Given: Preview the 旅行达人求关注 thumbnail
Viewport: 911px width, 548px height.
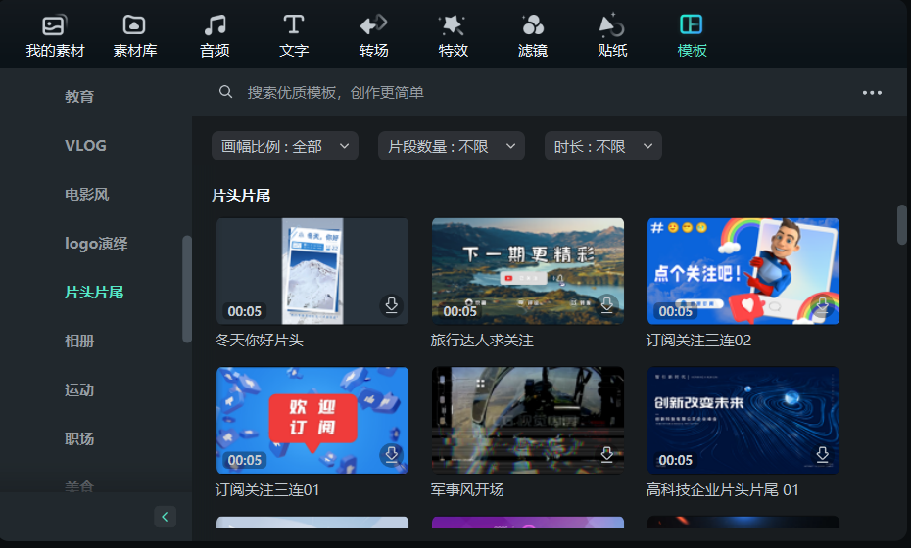Looking at the screenshot, I should click(x=528, y=271).
